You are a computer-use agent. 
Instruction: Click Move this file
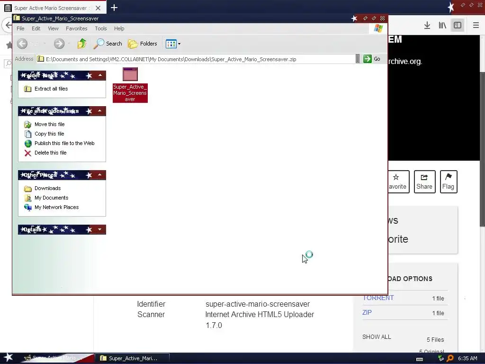point(49,125)
